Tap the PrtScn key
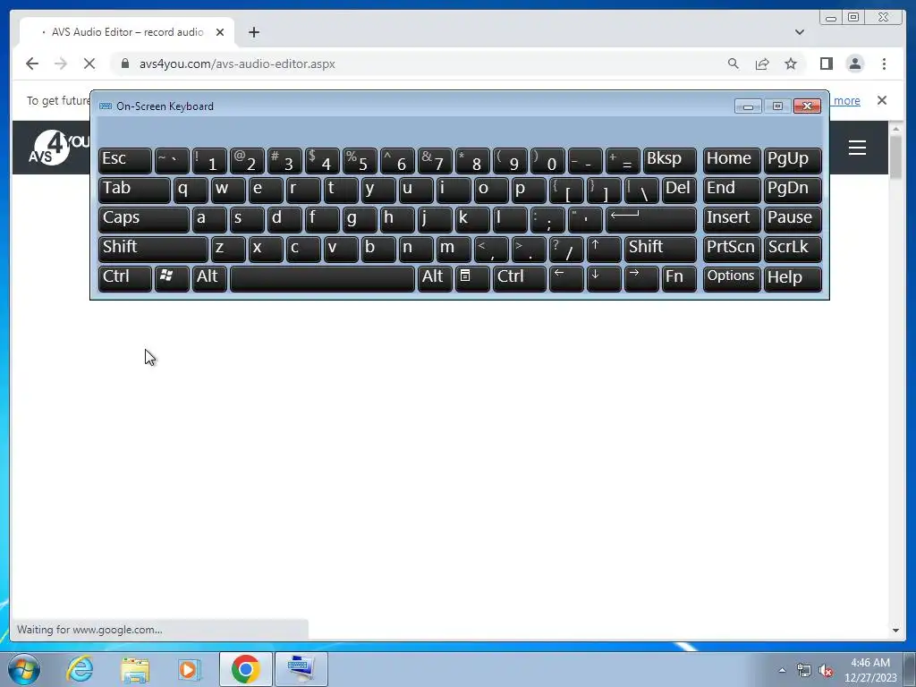The width and height of the screenshot is (916, 687). (732, 249)
